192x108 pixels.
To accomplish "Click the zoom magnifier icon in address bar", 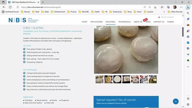I will pos(150,7).
